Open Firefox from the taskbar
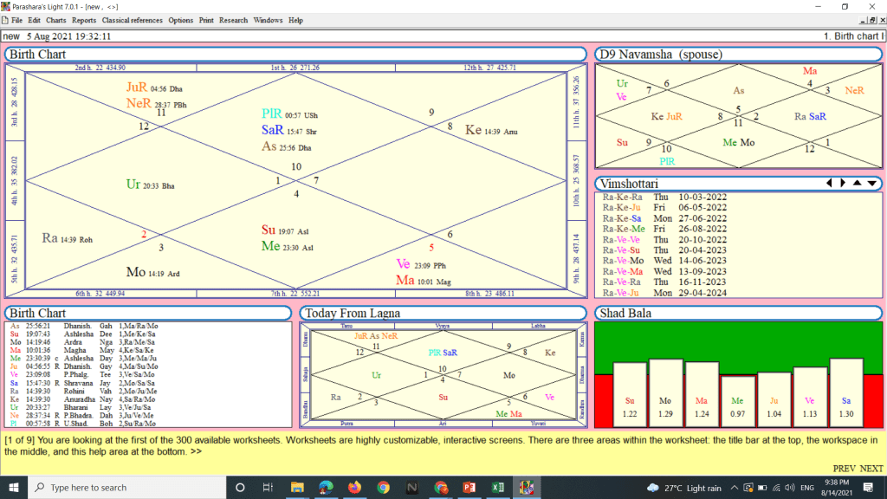The height and width of the screenshot is (499, 887). 353,487
